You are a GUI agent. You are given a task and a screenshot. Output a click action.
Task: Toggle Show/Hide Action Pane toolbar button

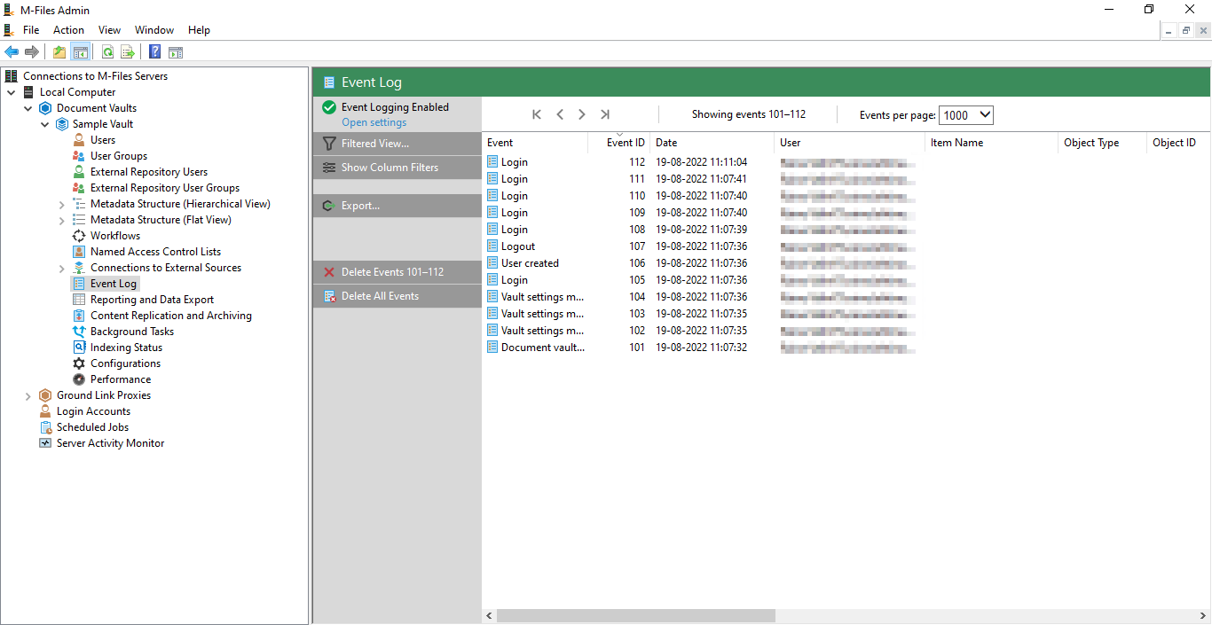point(176,52)
